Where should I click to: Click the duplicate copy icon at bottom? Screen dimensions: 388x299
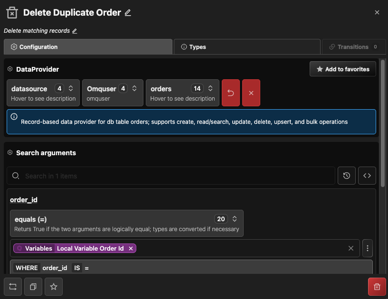[x=33, y=287]
